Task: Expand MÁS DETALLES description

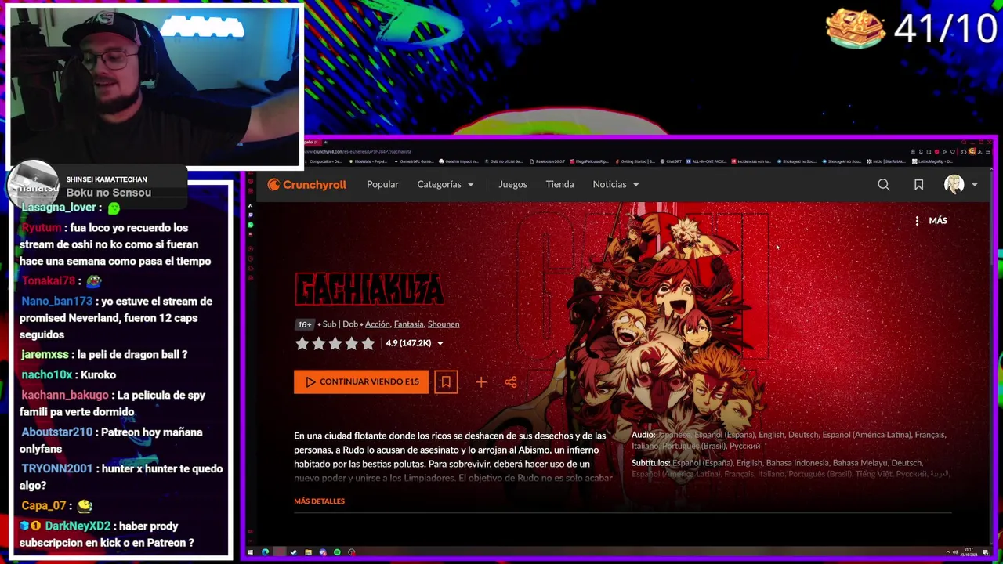Action: coord(319,501)
